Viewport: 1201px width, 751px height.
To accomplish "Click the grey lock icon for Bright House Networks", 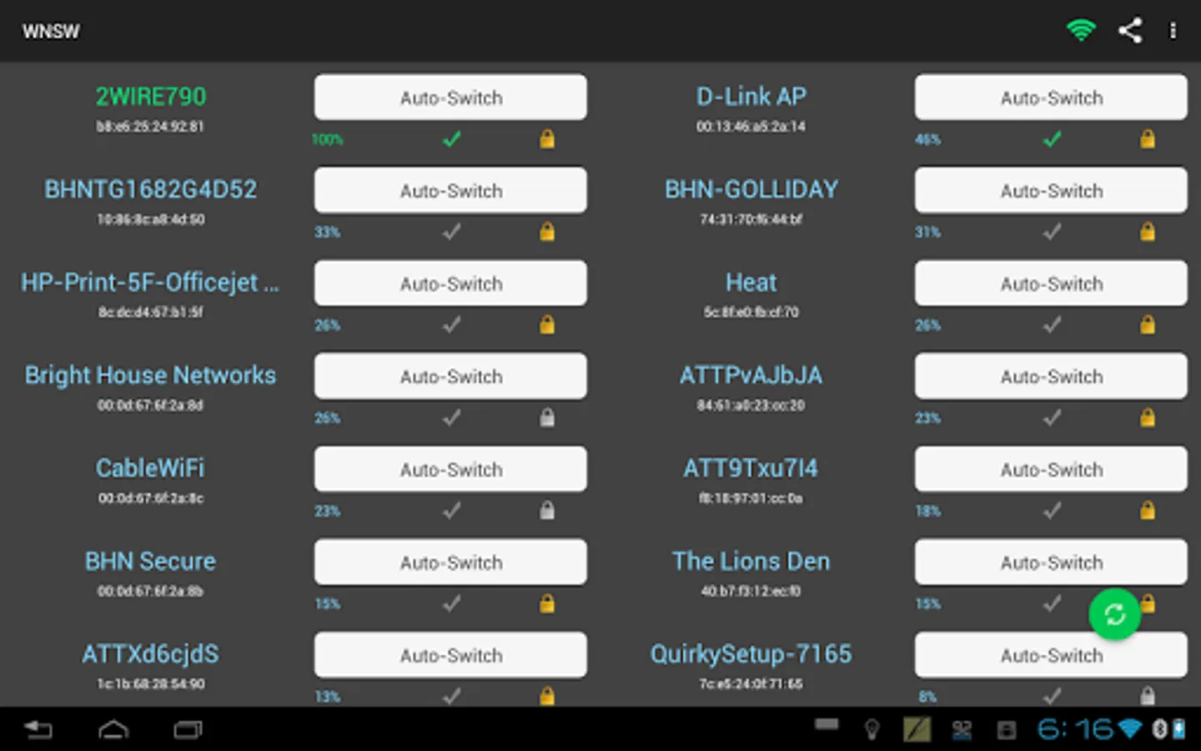I will click(x=547, y=417).
